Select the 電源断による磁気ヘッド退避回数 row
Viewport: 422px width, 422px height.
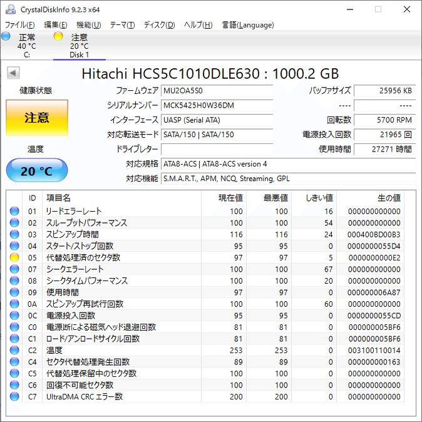[205, 327]
